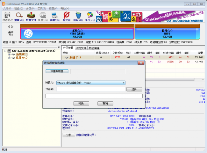Open the 查看(V) menu
207x153 pixels.
pyautogui.click(x=53, y=9)
